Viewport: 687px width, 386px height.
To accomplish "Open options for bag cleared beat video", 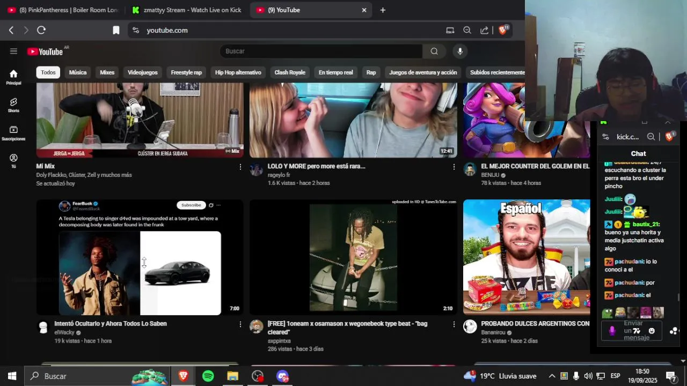I will 454,324.
